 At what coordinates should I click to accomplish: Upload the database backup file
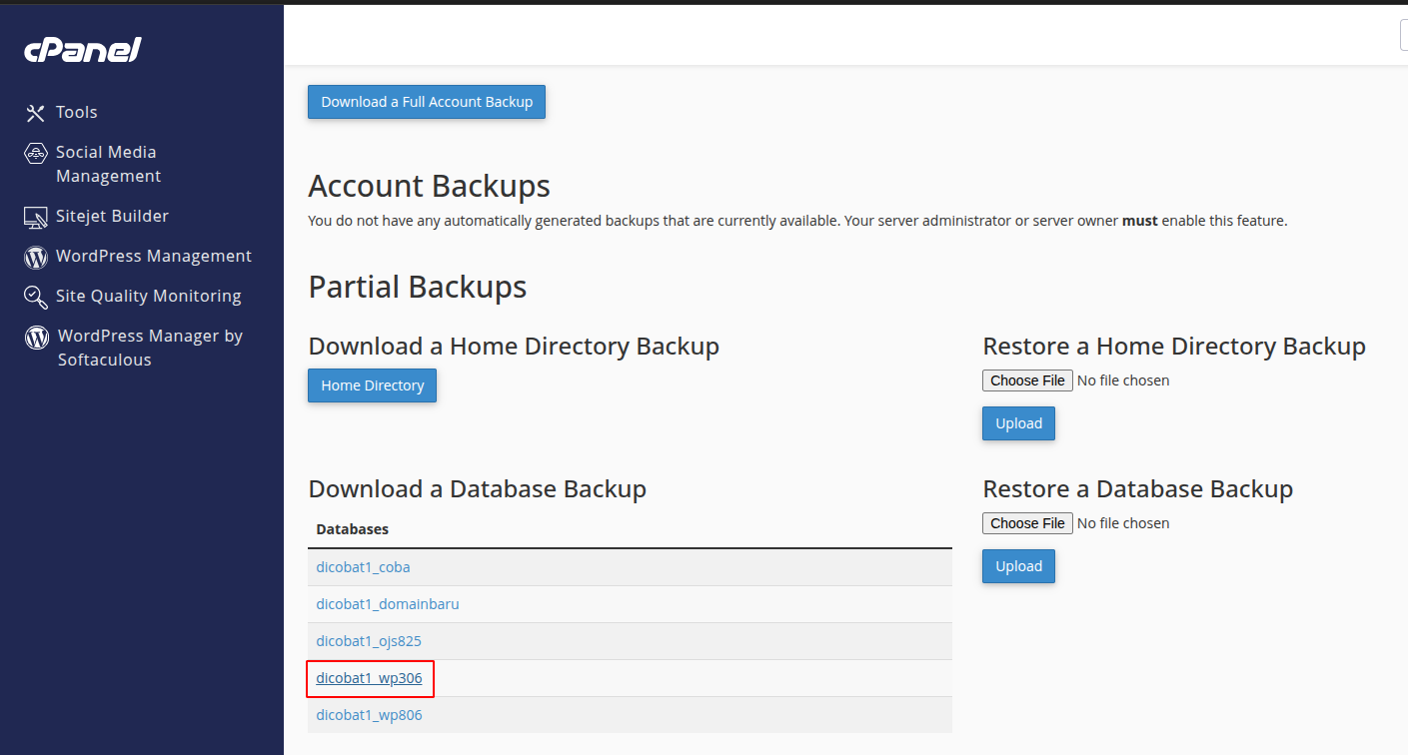click(x=1018, y=565)
